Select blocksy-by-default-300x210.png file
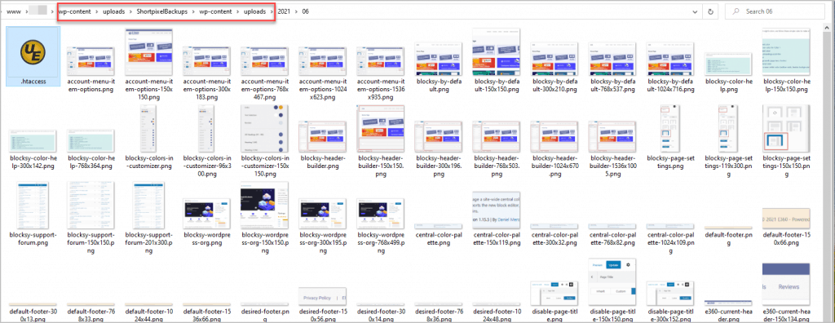This screenshot has width=835, height=323. 554,60
